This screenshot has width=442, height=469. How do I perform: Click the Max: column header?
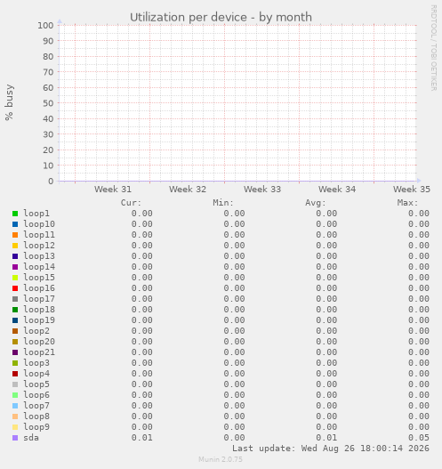(407, 203)
